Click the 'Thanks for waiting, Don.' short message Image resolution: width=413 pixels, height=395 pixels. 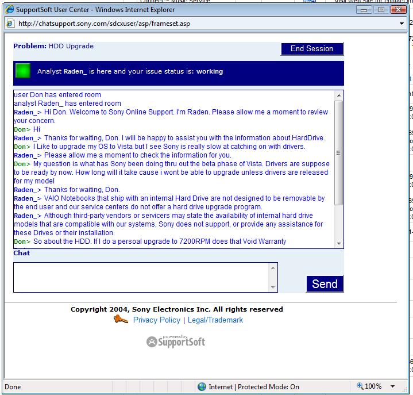(x=67, y=190)
